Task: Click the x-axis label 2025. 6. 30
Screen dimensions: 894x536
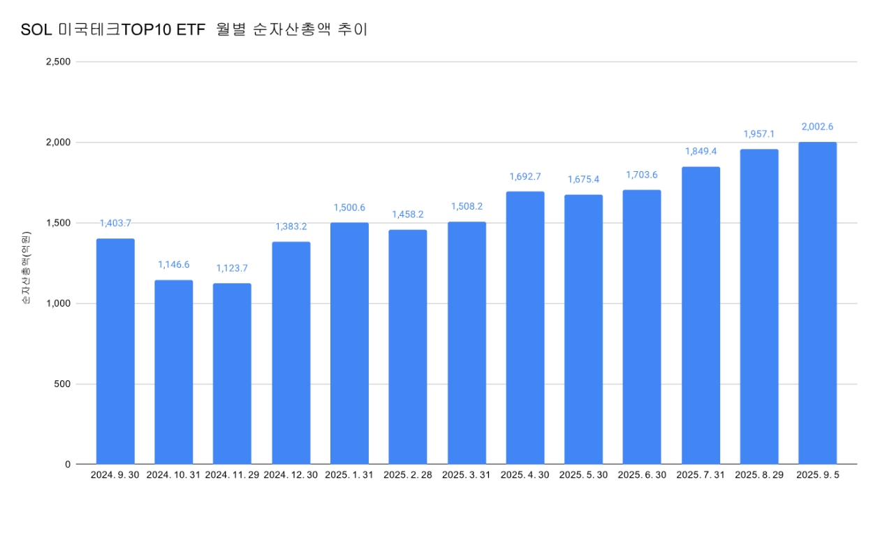Action: (x=642, y=475)
